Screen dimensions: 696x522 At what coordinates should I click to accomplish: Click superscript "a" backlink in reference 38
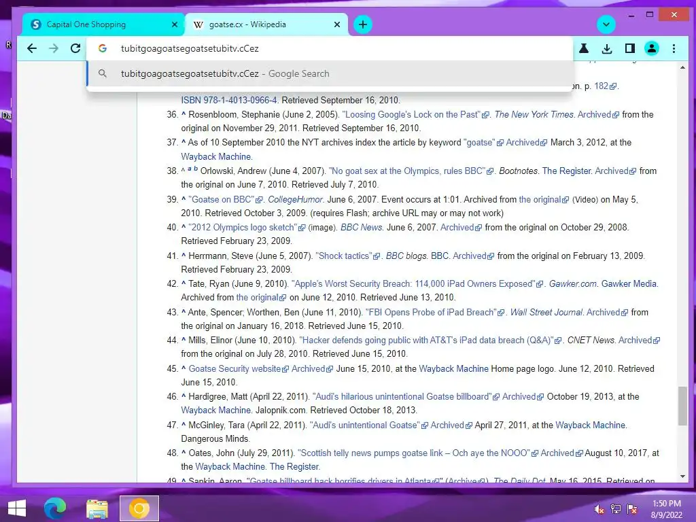(190, 169)
